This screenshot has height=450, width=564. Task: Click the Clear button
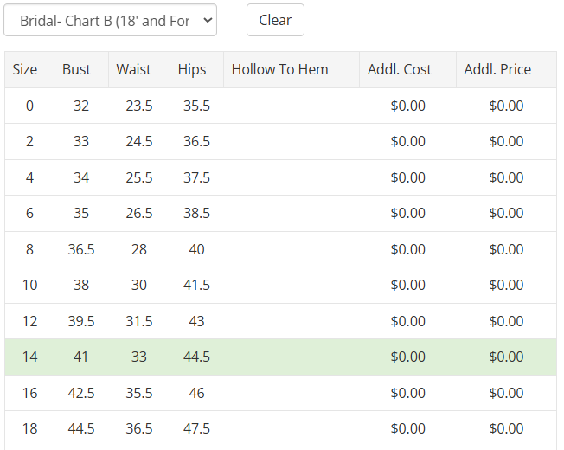coord(275,20)
